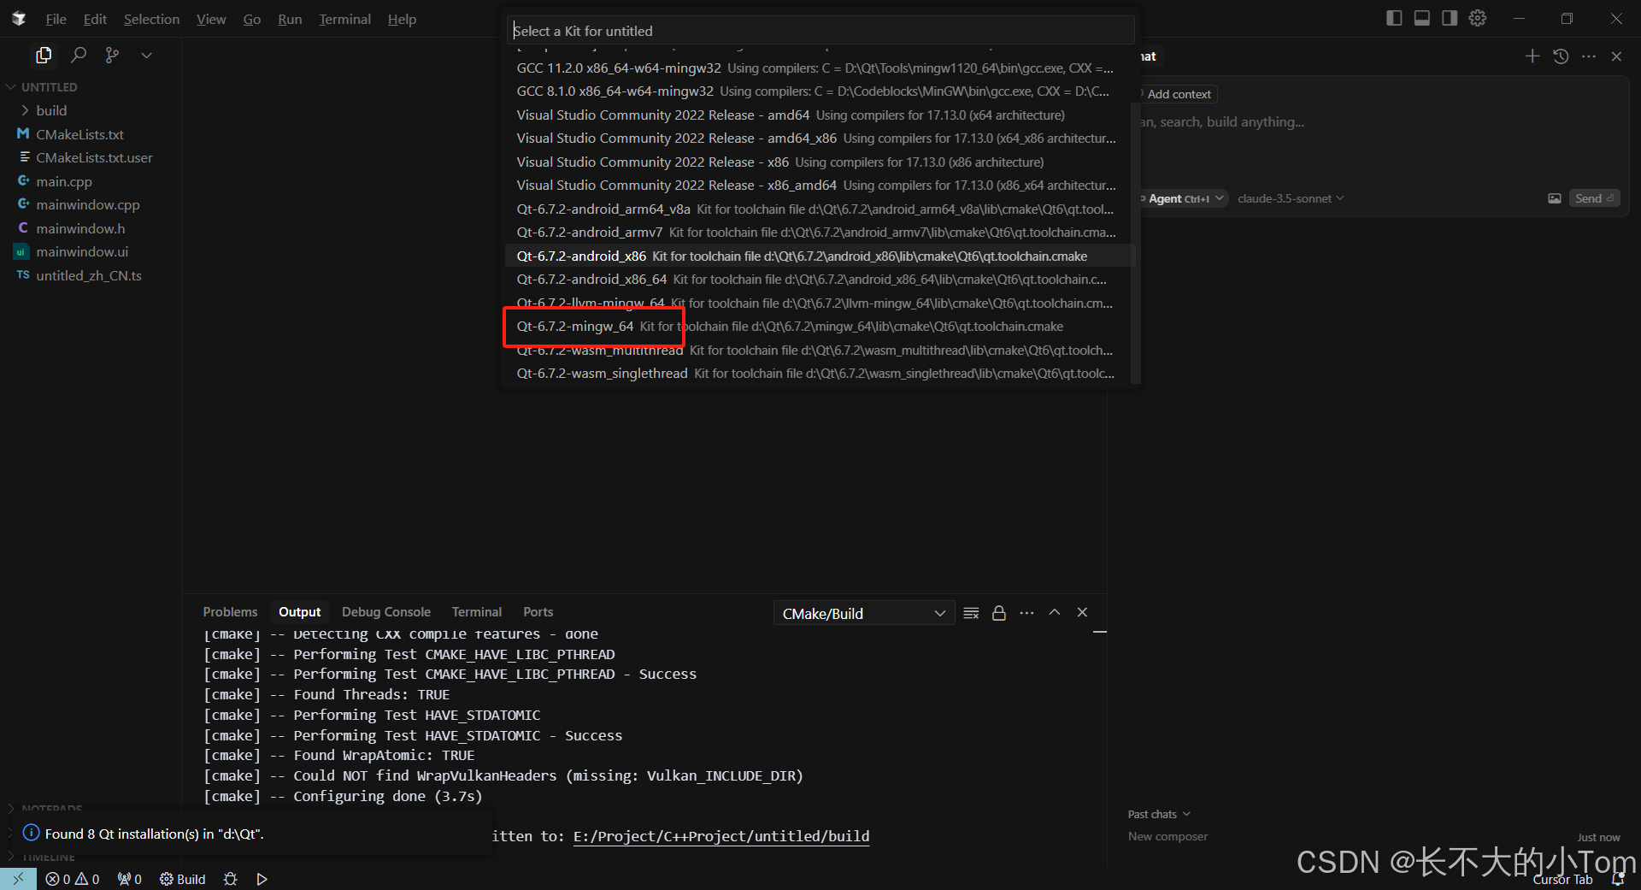Clear output list icon
This screenshot has height=890, width=1641.
971,613
